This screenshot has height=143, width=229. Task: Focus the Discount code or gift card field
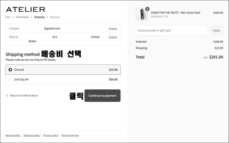tap(171, 30)
